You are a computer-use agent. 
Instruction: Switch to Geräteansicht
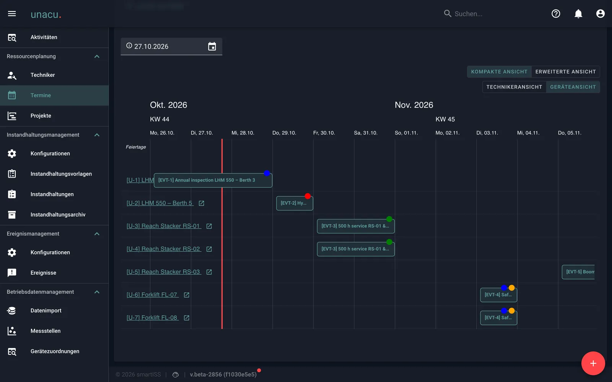pyautogui.click(x=573, y=87)
